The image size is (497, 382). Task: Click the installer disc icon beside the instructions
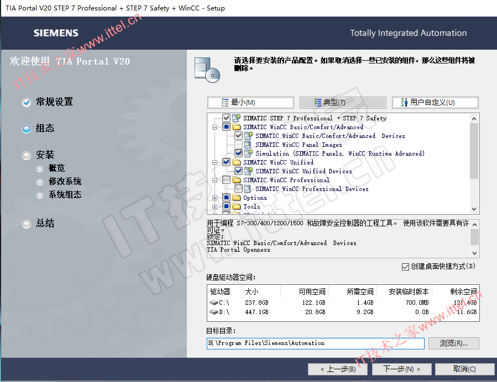[x=207, y=70]
